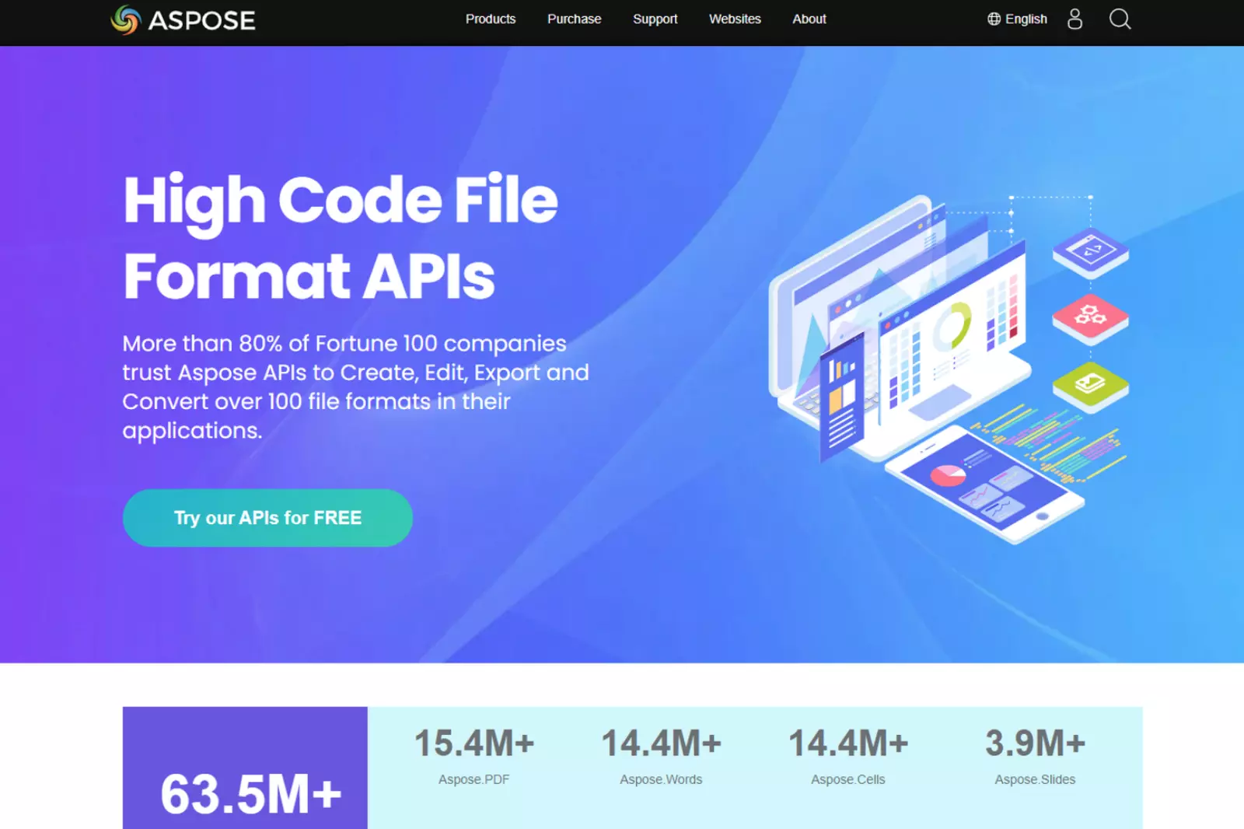This screenshot has width=1244, height=829.
Task: Click the High Code File Format APIs heading
Action: pyautogui.click(x=341, y=237)
